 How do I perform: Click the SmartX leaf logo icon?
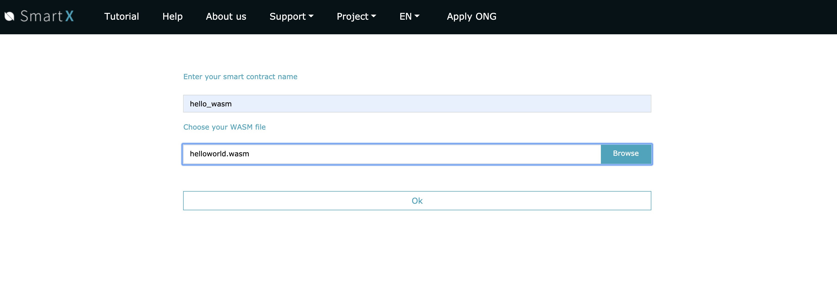click(9, 16)
